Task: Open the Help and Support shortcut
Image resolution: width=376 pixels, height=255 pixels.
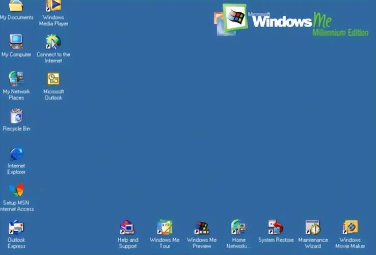Action: (x=127, y=227)
